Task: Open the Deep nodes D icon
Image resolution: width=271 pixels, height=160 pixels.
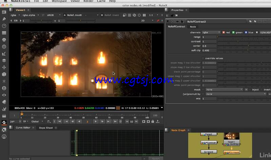Action: pyautogui.click(x=4, y=88)
